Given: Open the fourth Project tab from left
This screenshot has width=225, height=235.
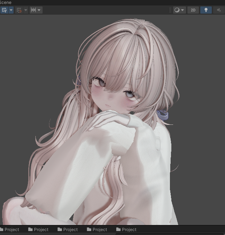Looking at the screenshot, I should point(97,229).
